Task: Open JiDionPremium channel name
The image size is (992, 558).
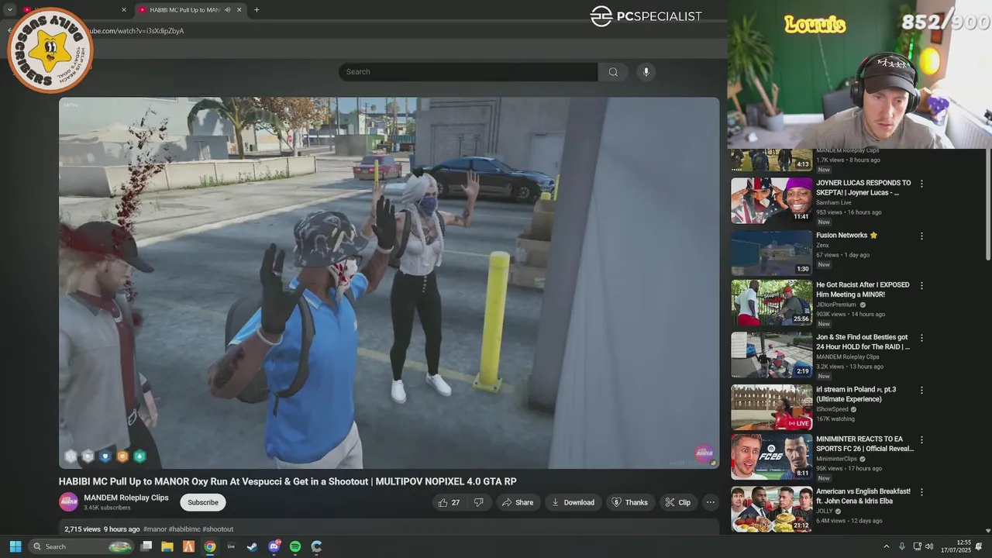Action: [x=836, y=305]
